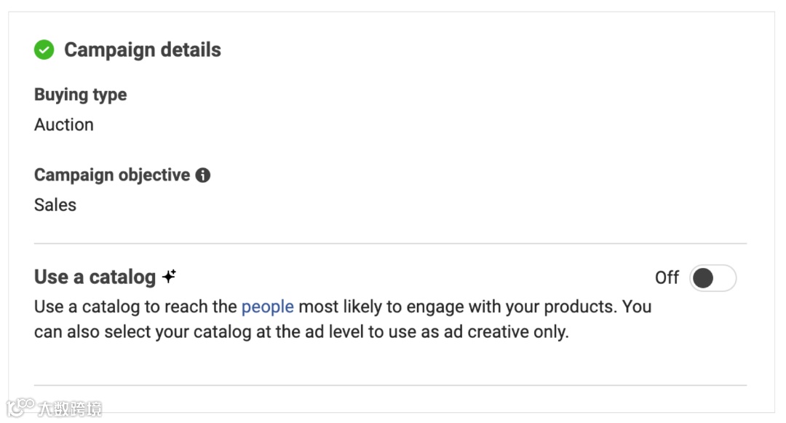Click the Use a catalog heading
Image resolution: width=786 pixels, height=423 pixels.
(x=95, y=277)
